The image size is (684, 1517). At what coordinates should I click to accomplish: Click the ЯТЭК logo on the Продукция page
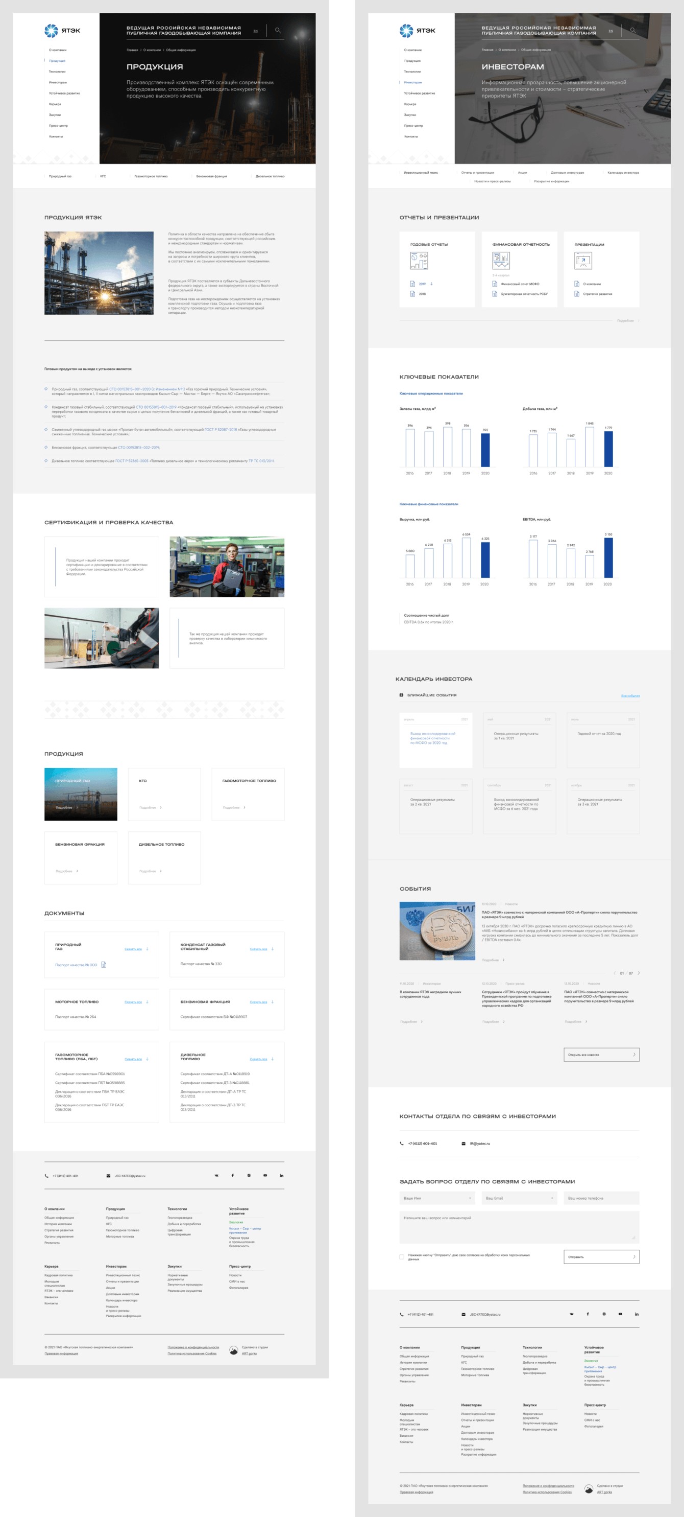(62, 31)
